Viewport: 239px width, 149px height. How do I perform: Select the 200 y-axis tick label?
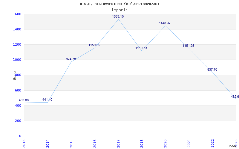tap(18, 121)
